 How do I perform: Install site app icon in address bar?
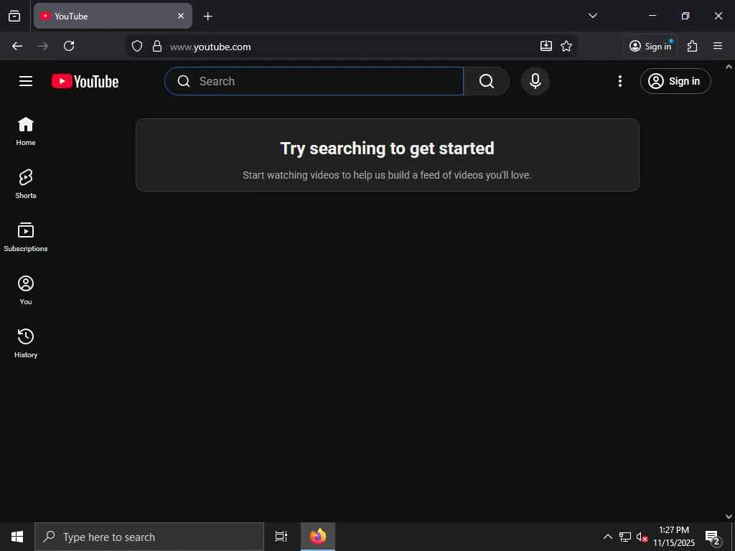(546, 45)
